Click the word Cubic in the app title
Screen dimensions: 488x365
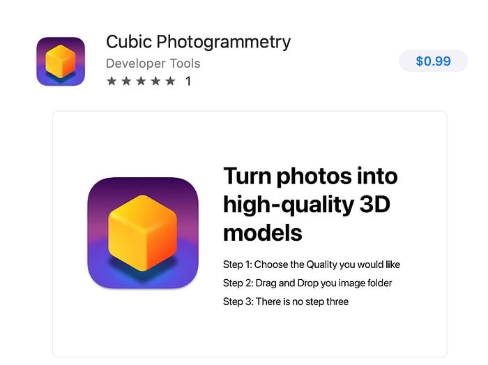pos(129,41)
